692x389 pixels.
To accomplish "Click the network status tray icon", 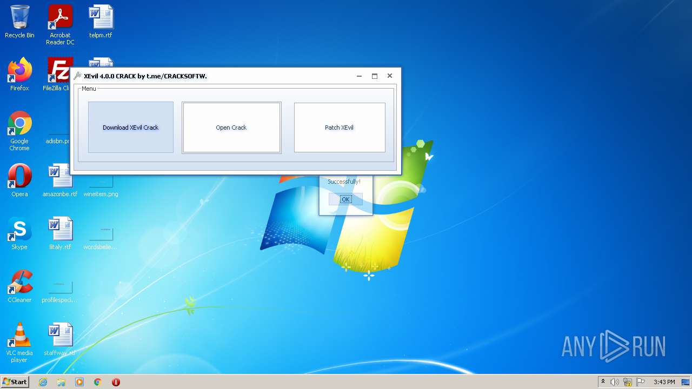I will 628,382.
